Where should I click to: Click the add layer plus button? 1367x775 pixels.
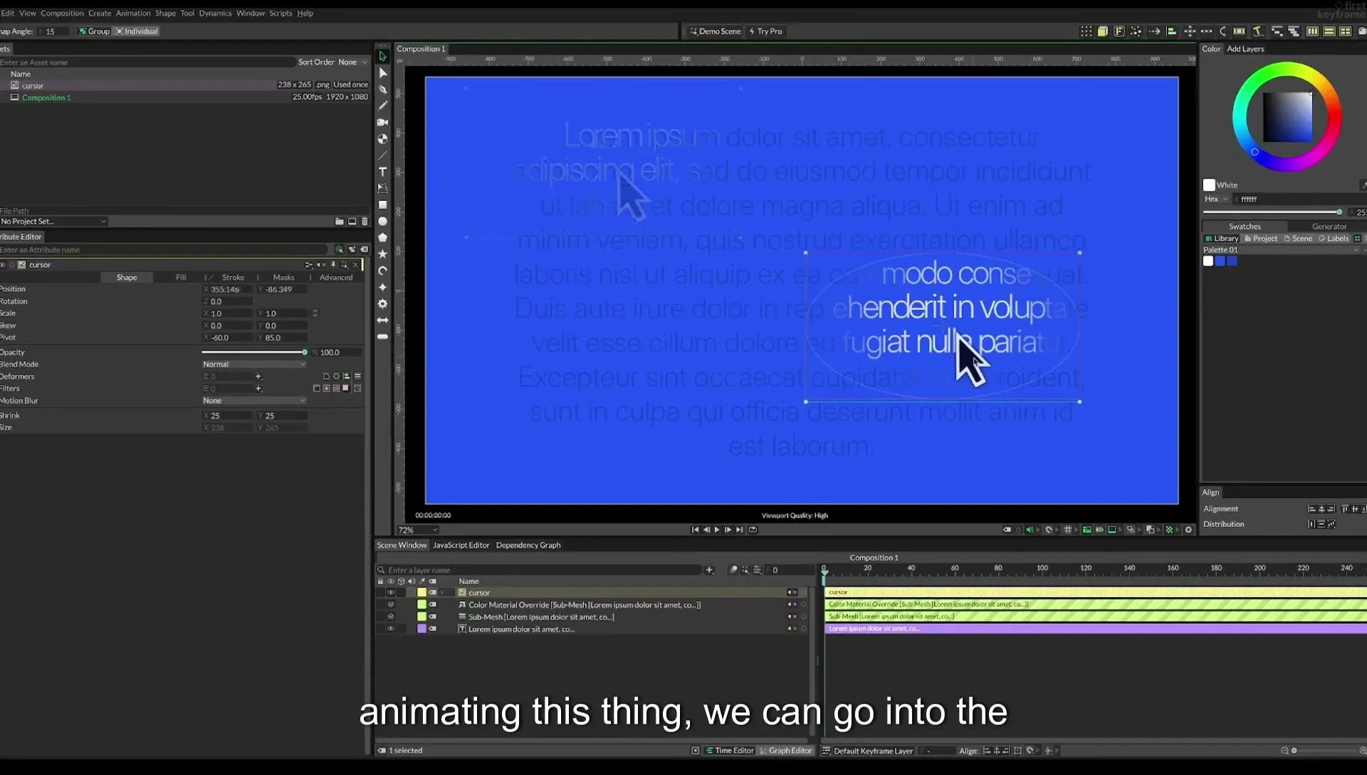coord(709,570)
